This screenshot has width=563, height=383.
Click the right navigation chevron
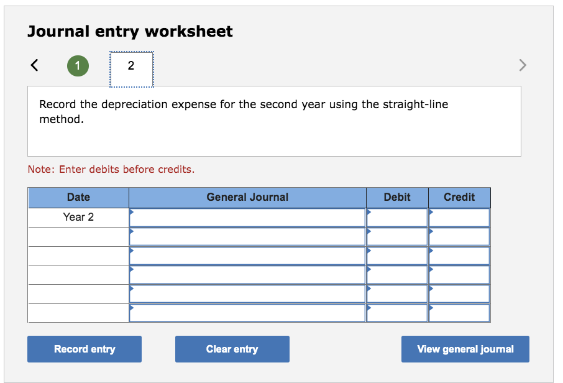tap(523, 65)
